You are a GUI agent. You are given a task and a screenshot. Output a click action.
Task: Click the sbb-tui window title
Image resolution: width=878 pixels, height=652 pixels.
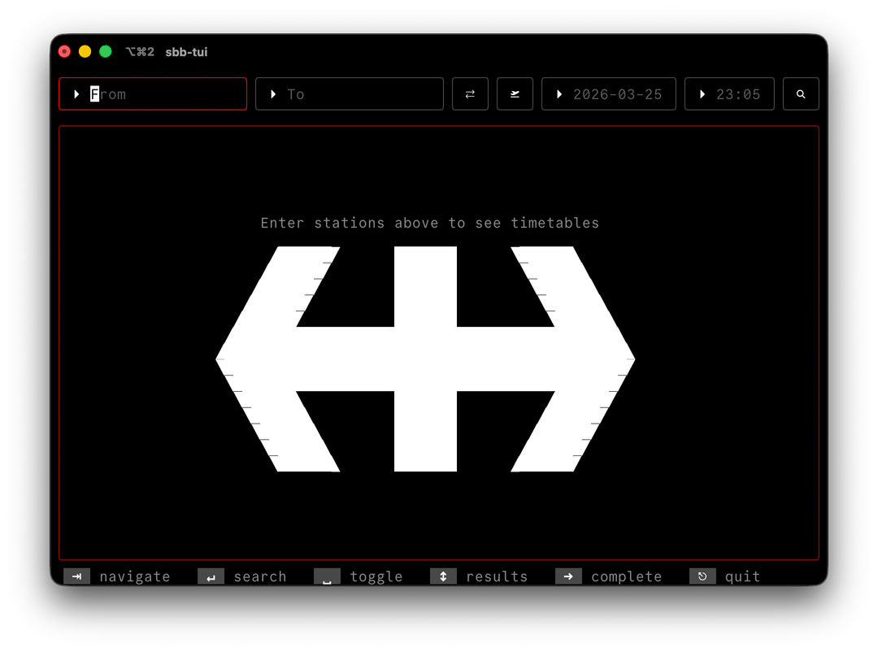pos(186,52)
